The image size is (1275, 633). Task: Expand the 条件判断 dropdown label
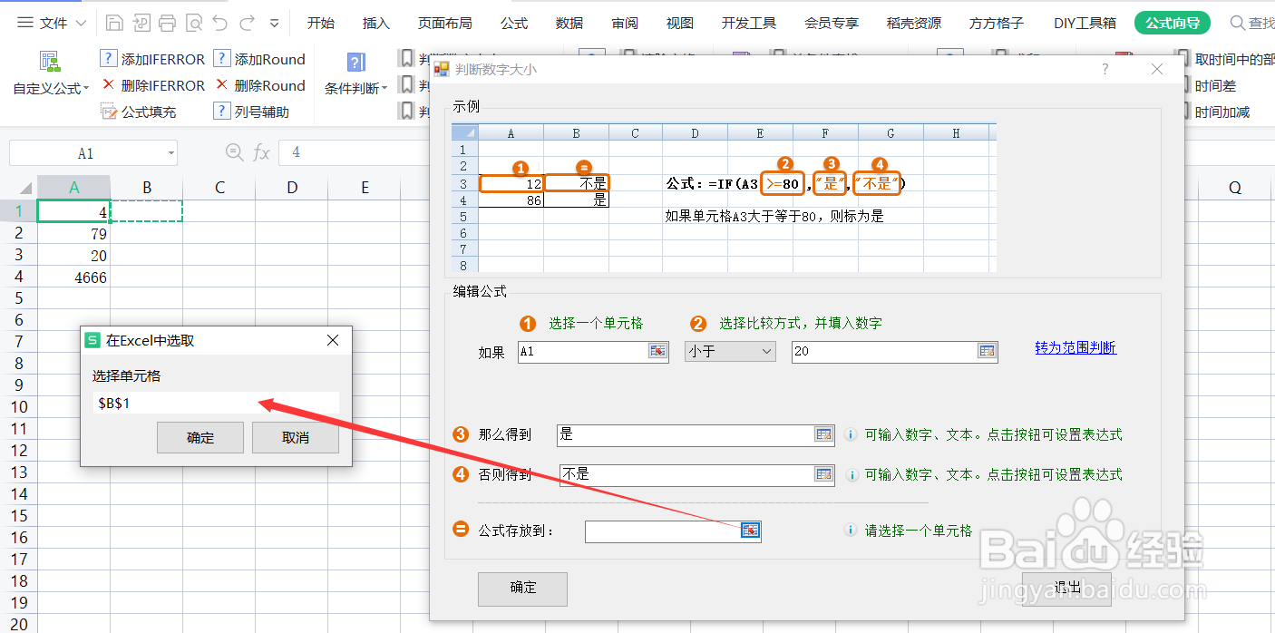(356, 89)
